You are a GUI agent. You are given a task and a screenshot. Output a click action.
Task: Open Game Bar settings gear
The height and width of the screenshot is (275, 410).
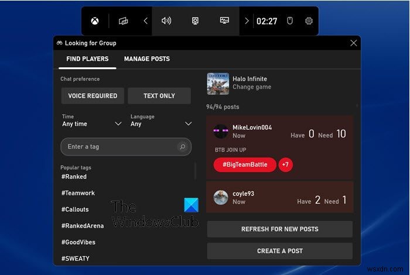[x=309, y=21]
